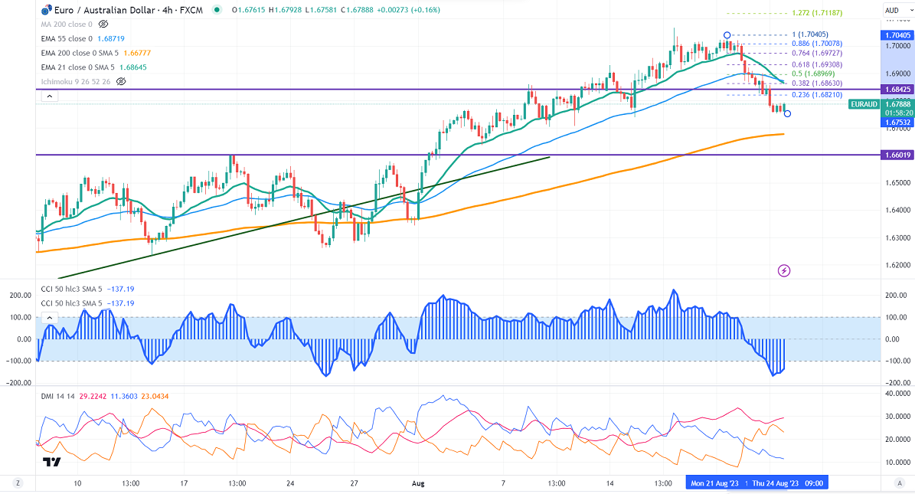This screenshot has width=915, height=494.
Task: Click the 1.67532 price axis tag
Action: tap(897, 122)
